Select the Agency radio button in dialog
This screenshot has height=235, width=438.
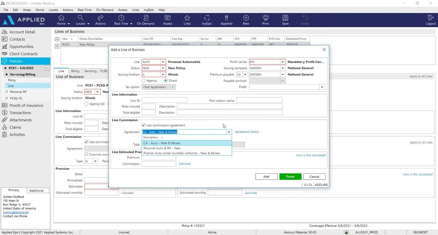[144, 81]
